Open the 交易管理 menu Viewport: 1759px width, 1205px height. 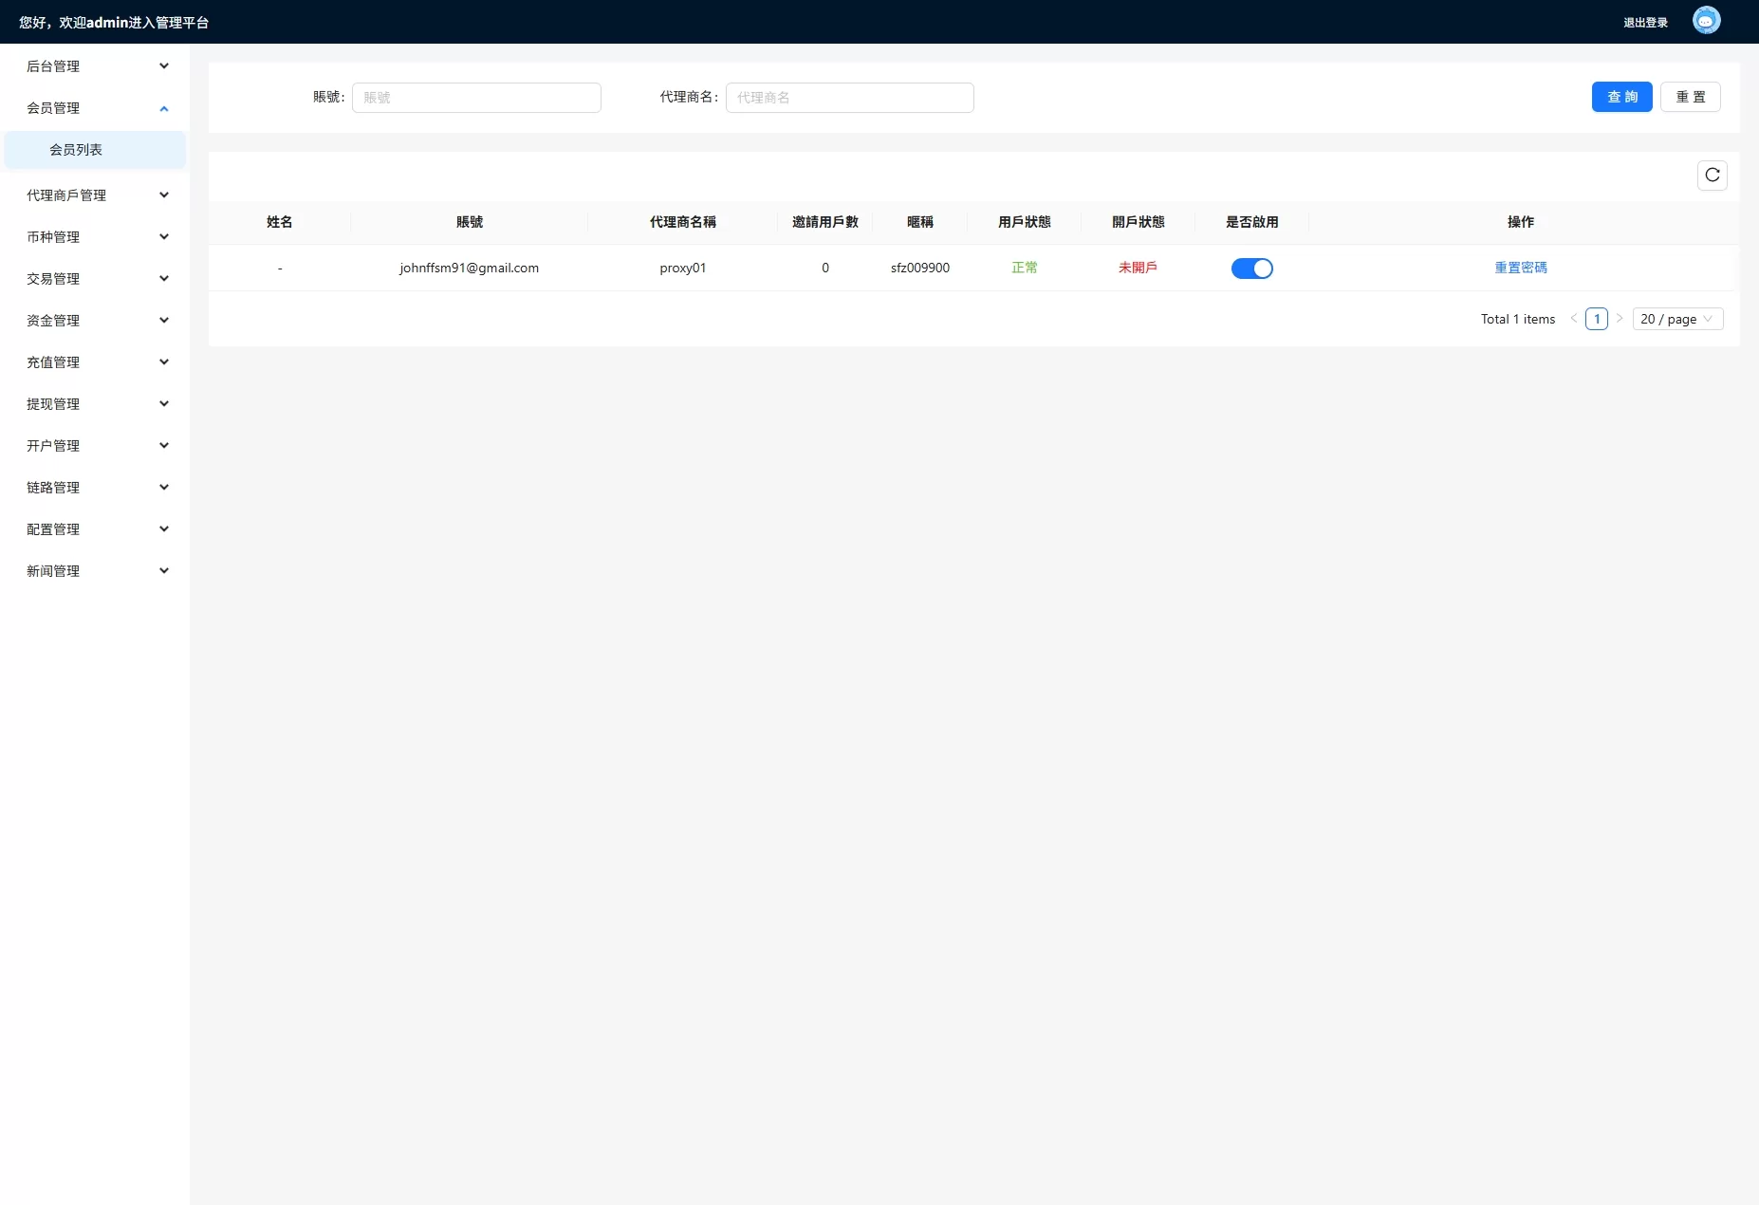click(x=95, y=279)
